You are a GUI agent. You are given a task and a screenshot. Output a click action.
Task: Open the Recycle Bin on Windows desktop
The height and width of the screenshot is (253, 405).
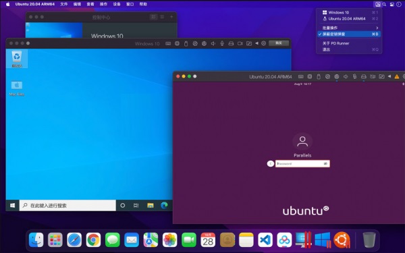click(17, 59)
